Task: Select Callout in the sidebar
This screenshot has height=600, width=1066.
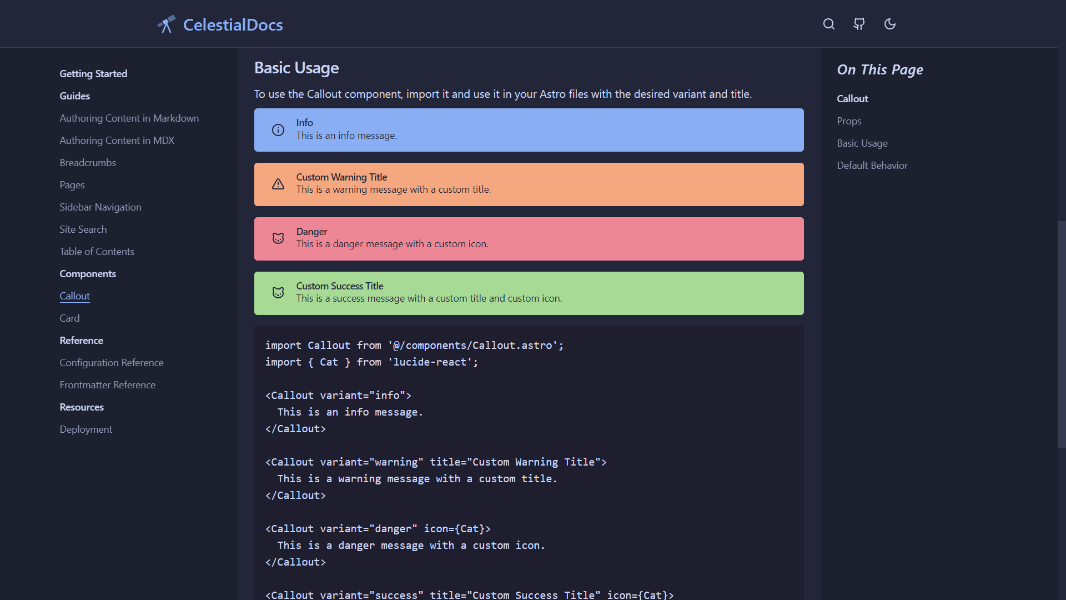Action: coord(74,296)
